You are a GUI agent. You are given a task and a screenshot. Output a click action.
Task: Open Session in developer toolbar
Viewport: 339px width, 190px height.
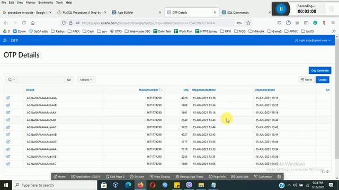(x=137, y=177)
